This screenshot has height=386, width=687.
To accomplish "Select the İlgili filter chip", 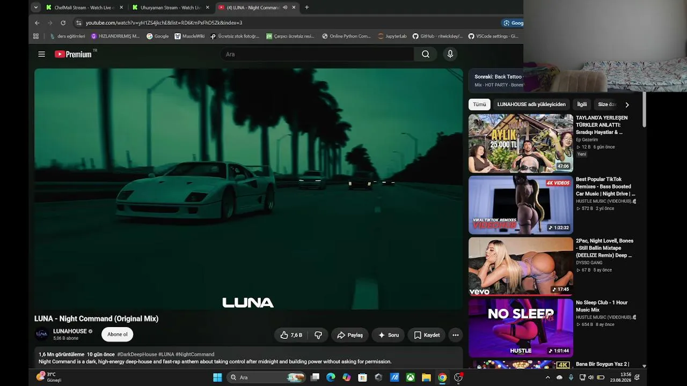I will 582,105.
